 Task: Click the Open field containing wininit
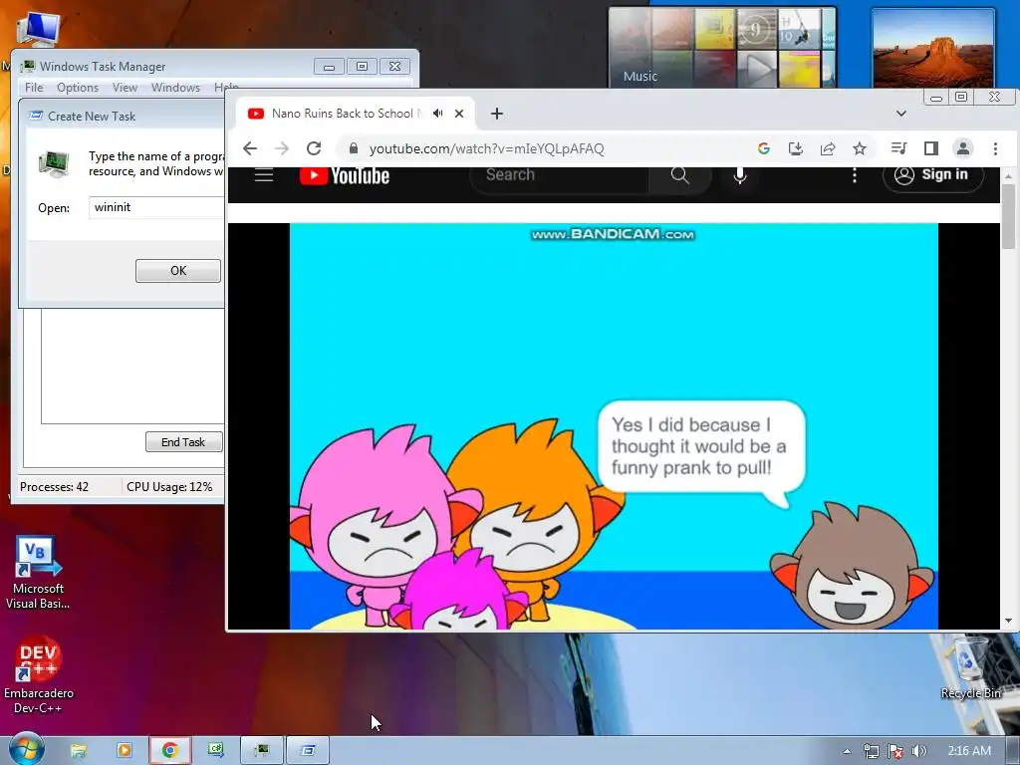(156, 207)
